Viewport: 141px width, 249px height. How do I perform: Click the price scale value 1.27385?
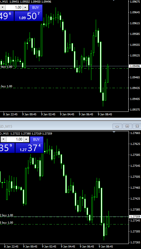point(135,210)
